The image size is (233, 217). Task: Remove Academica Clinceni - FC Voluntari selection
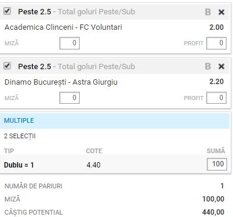pos(221,12)
